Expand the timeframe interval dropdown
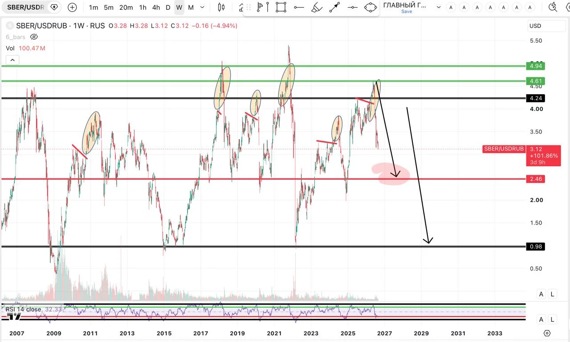This screenshot has width=570, height=342. pyautogui.click(x=203, y=7)
